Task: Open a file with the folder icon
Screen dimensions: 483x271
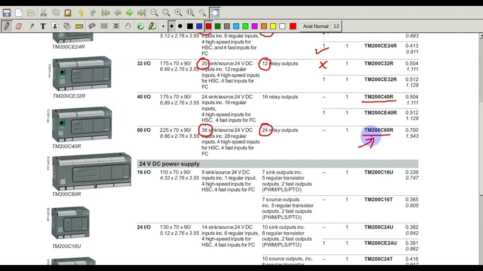Action: [31, 13]
